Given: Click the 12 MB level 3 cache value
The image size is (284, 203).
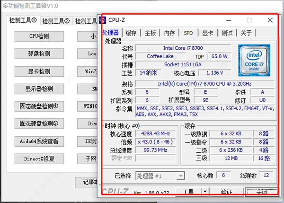Looking at the screenshot, I should tap(231, 158).
